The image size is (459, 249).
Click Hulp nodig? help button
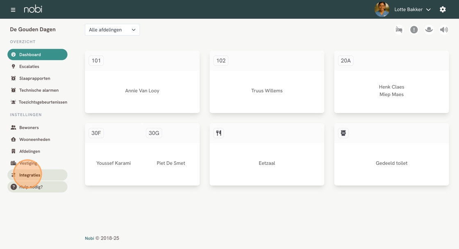tap(31, 187)
